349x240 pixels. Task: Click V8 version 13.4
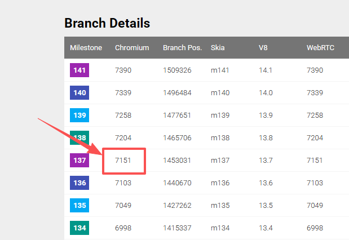click(x=266, y=228)
